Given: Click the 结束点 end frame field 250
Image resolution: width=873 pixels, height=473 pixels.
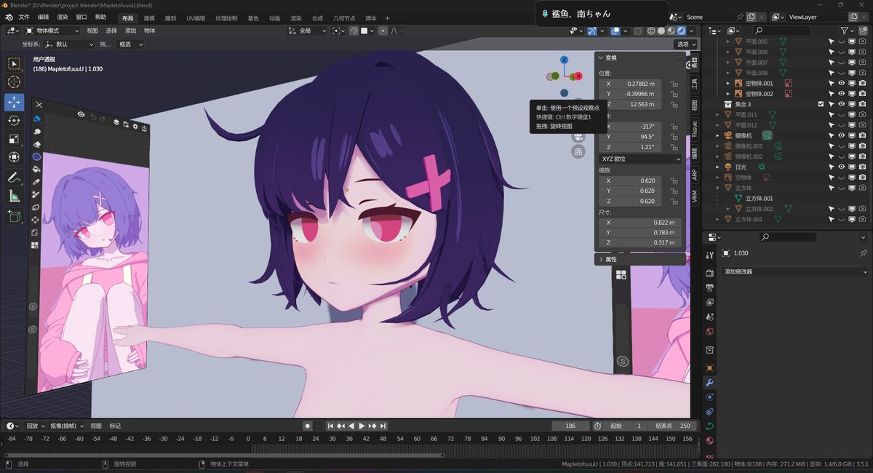Looking at the screenshot, I should 671,426.
